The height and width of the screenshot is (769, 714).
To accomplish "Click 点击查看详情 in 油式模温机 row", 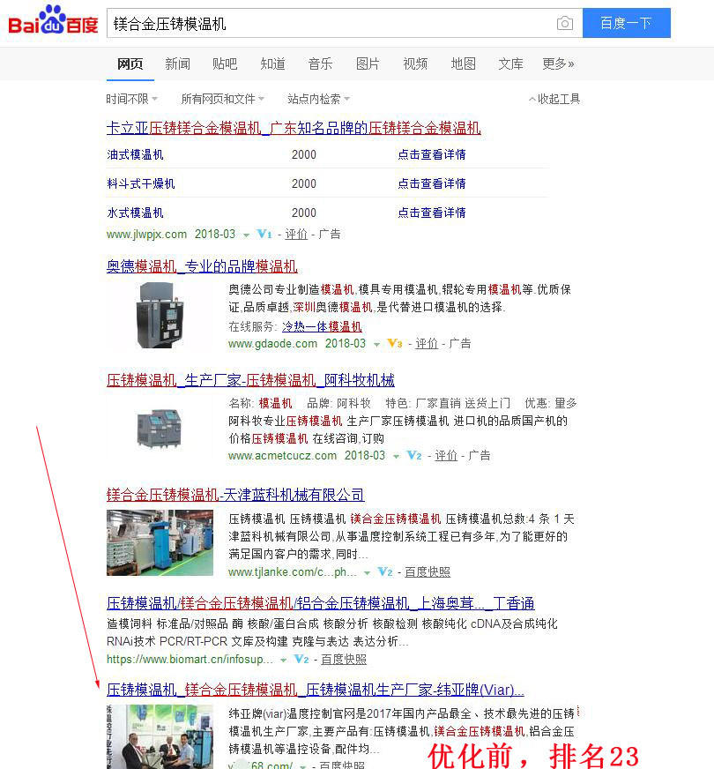I will [x=432, y=155].
